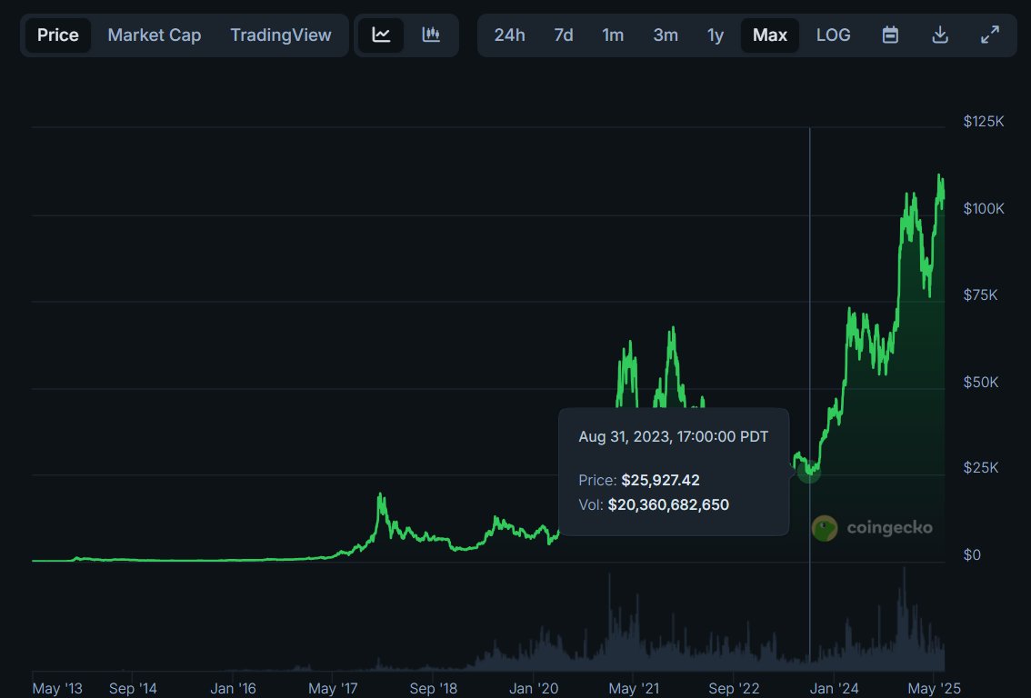1031x698 pixels.
Task: Click the May '25 date label
Action: click(x=934, y=688)
